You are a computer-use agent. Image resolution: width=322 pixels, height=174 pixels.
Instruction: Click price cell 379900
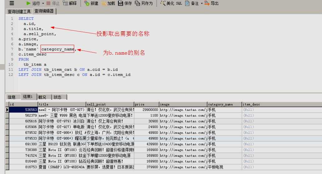(x=147, y=167)
